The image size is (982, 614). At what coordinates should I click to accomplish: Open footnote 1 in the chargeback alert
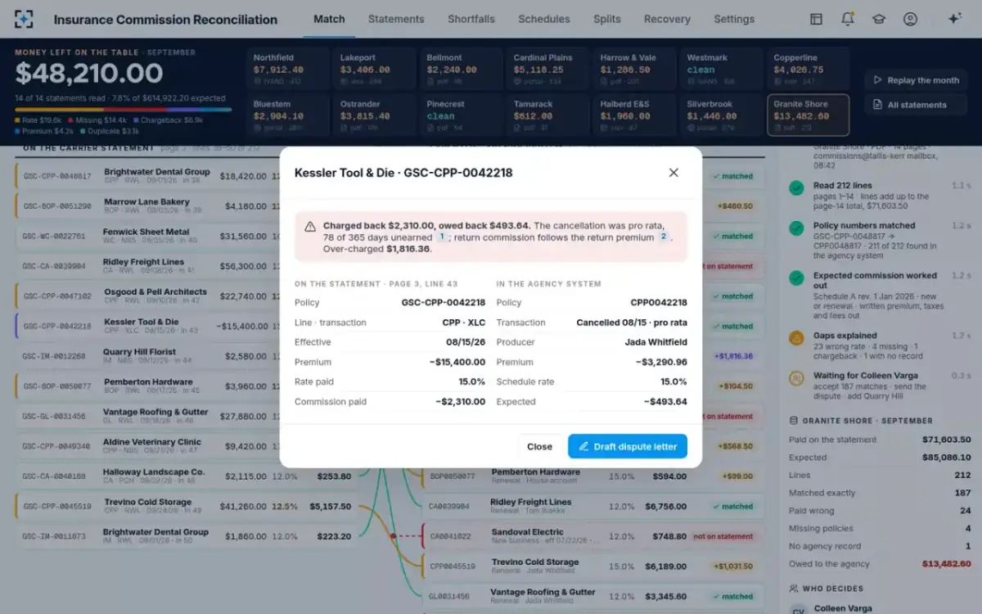click(x=441, y=237)
